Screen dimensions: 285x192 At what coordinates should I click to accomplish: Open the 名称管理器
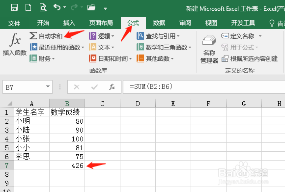click(x=209, y=49)
